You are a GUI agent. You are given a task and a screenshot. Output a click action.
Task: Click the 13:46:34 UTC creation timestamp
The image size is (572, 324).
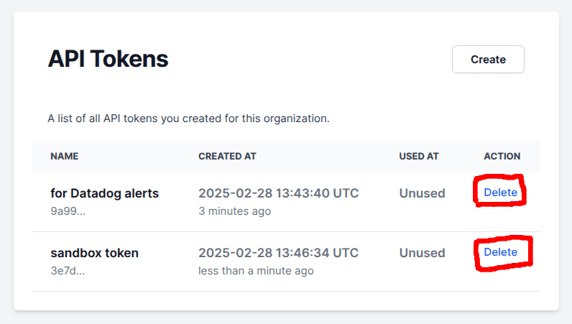(278, 253)
